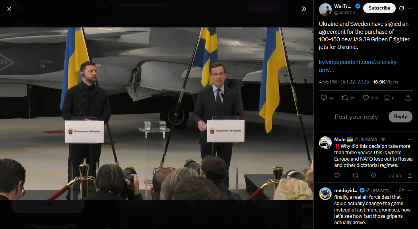Viewport: 418px width, 229px height.
Task: Click the Subscribe button
Action: (x=379, y=8)
